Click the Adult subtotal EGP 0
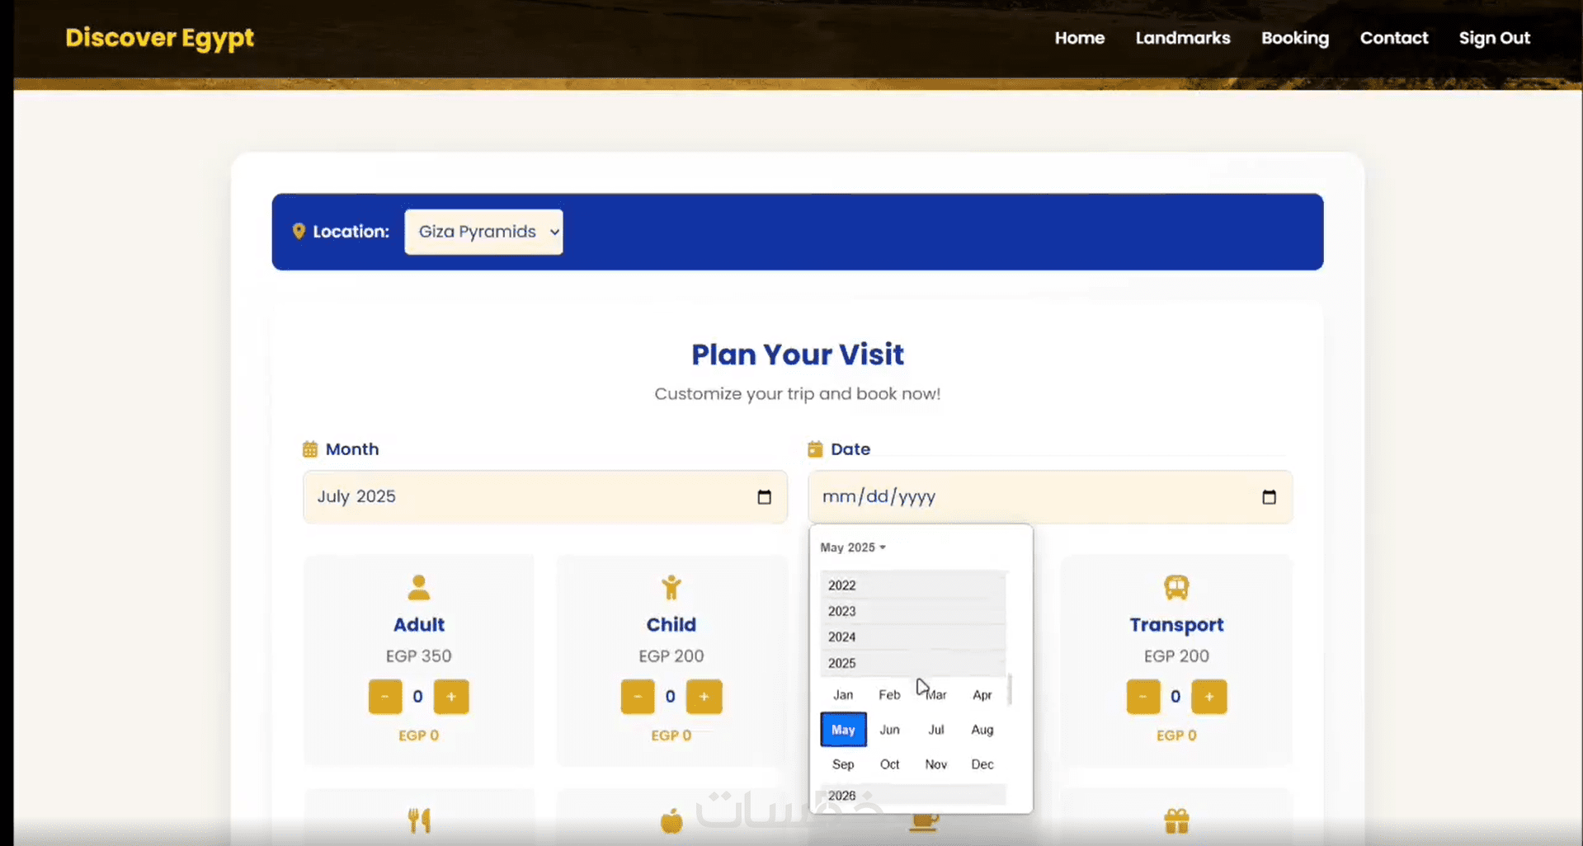Viewport: 1583px width, 846px height. point(419,736)
